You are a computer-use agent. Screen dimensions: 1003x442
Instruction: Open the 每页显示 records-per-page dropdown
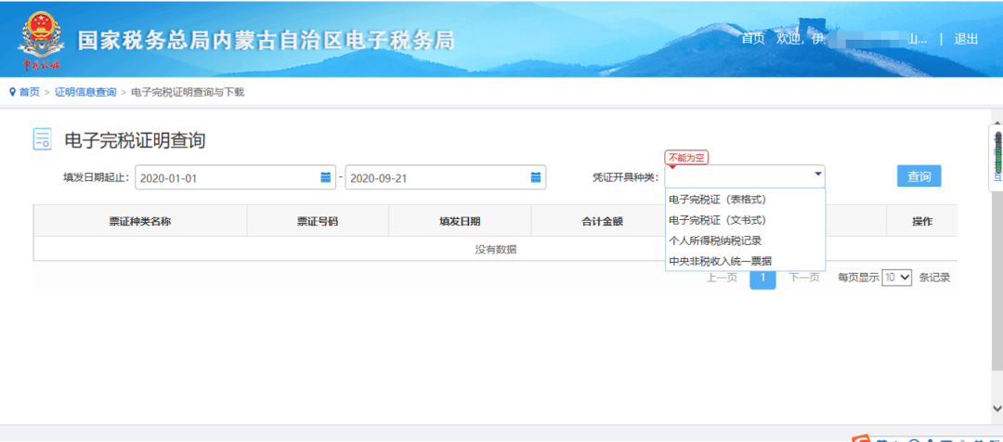point(897,278)
